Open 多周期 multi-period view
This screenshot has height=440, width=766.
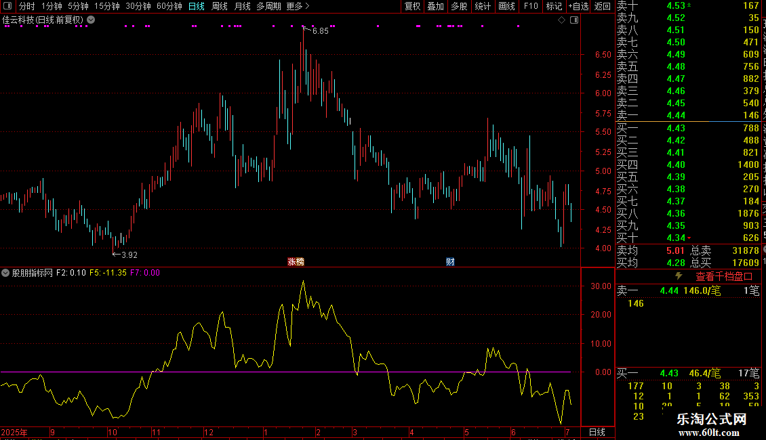[x=268, y=6]
